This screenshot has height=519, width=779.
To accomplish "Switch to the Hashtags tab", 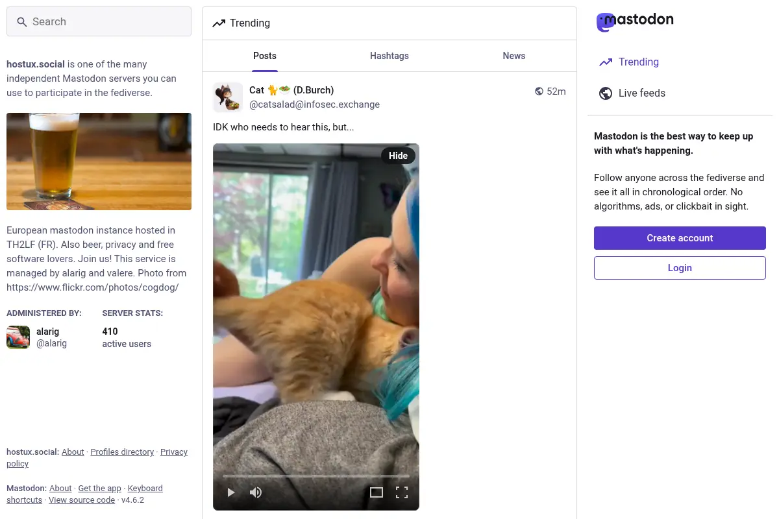I will [389, 56].
